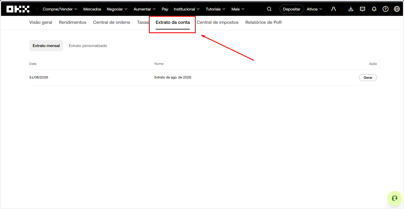Open the search magnifier icon
The width and height of the screenshot is (404, 209).
(269, 9)
